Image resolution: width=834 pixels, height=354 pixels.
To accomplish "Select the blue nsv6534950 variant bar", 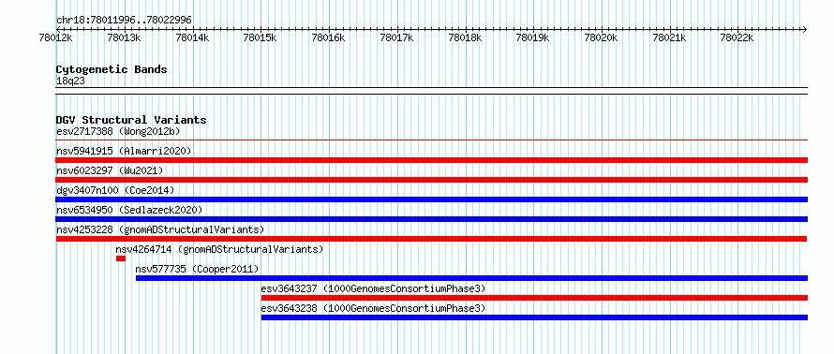I will (x=432, y=219).
